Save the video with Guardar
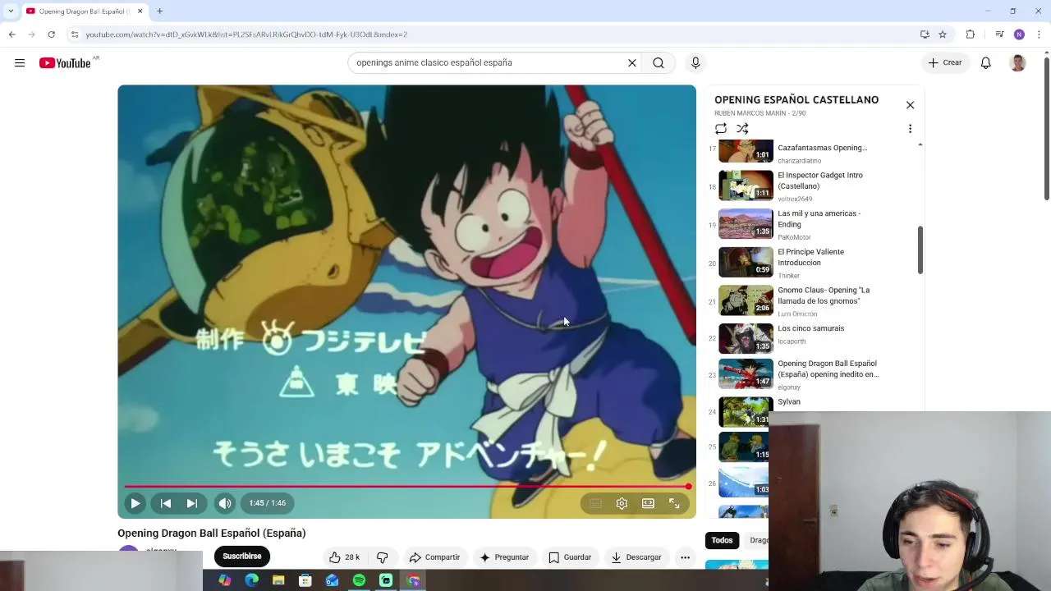The width and height of the screenshot is (1051, 591). click(x=570, y=557)
